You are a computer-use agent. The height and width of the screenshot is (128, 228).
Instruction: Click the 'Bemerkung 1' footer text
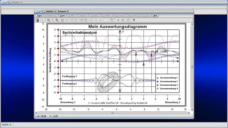(x=68, y=102)
